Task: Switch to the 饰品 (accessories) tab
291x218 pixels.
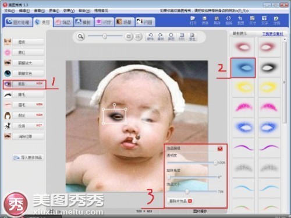Action: coord(63,22)
